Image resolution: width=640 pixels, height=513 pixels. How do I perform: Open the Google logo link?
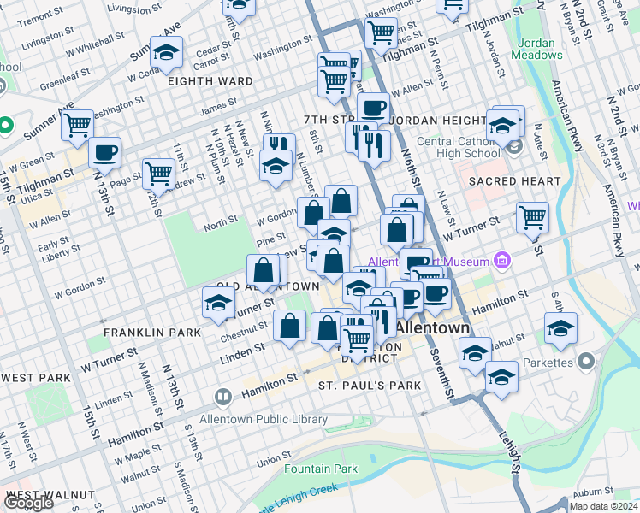27,503
